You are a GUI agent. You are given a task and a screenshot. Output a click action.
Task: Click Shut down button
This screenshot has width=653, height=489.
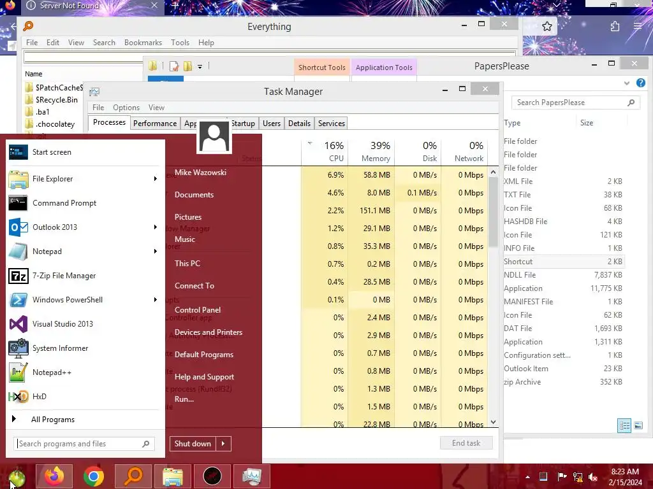[x=193, y=444]
